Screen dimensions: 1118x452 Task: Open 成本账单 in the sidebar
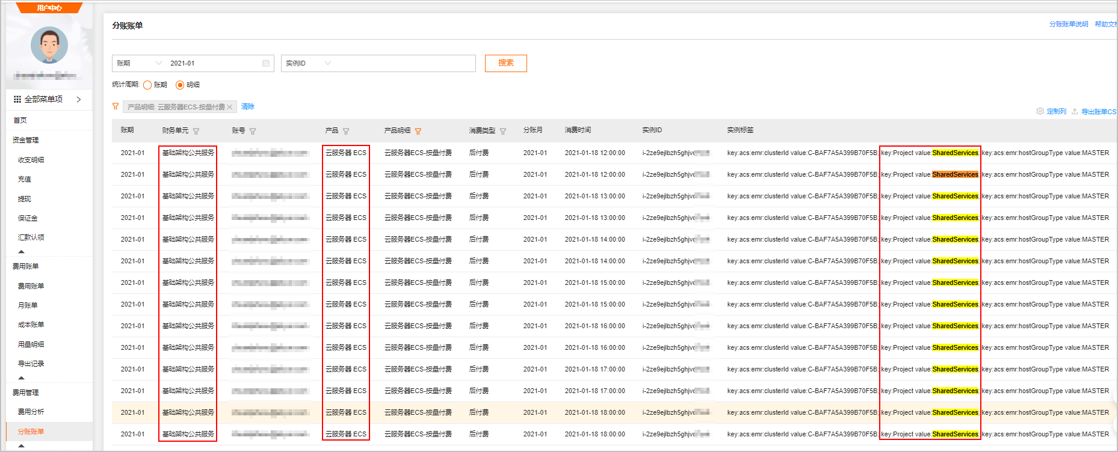[31, 325]
